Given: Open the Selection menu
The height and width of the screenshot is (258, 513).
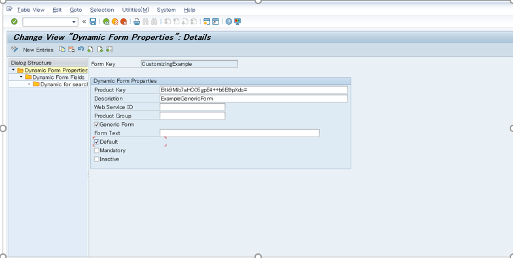Looking at the screenshot, I should click(x=102, y=10).
